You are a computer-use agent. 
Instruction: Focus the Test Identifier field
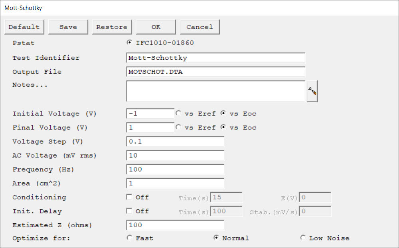(215, 58)
